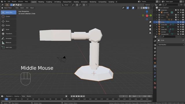Image resolution: width=185 pixels, height=104 pixels.
Task: Select the Add Cube tool
Action: click(8, 47)
